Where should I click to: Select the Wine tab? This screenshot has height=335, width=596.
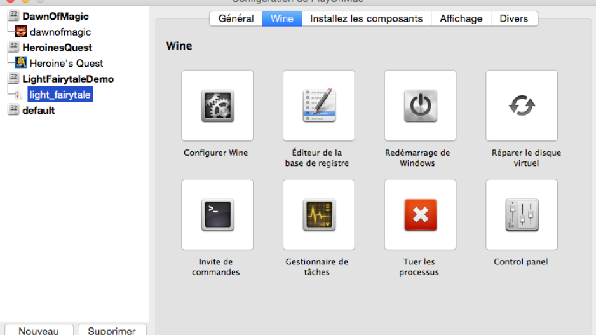point(281,18)
